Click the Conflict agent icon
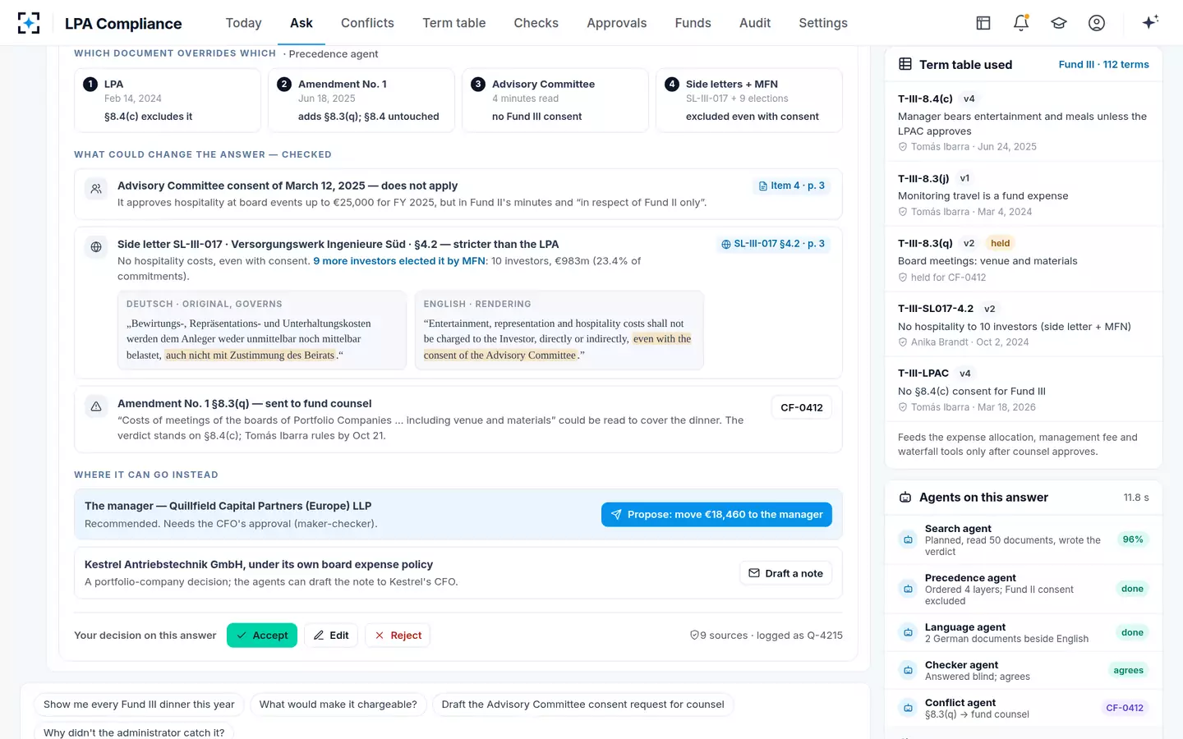This screenshot has height=739, width=1183. pos(909,708)
